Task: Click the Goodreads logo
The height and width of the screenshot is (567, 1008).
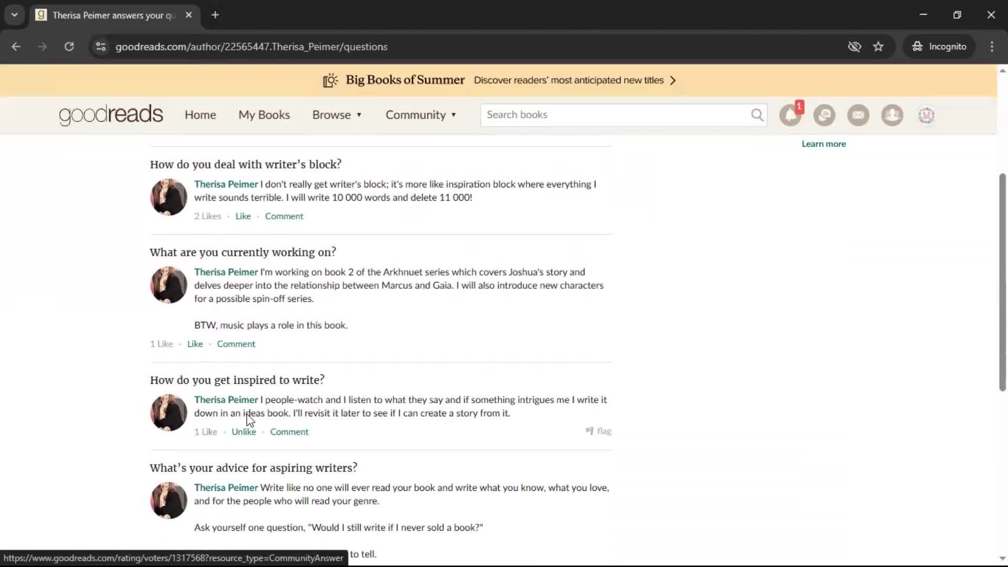Action: coord(111,115)
